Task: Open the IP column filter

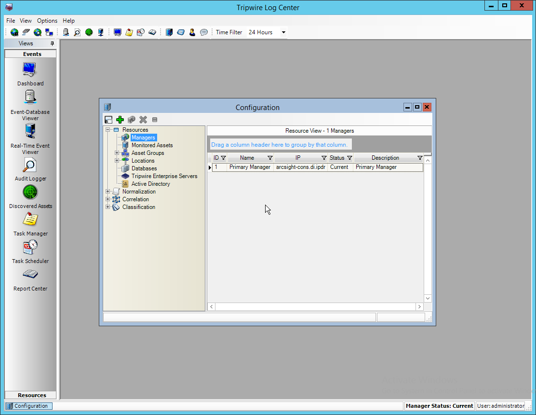Action: [x=324, y=158]
